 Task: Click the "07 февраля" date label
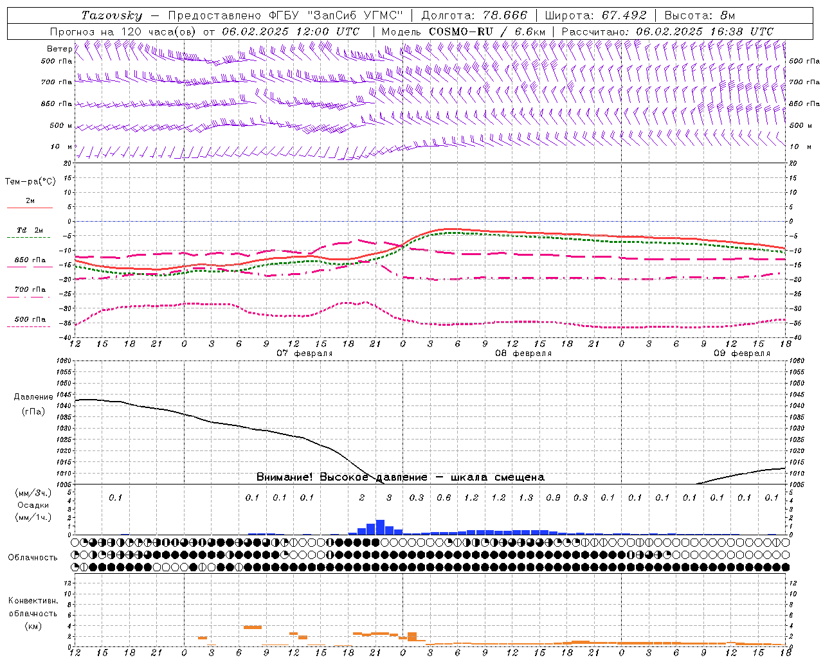[304, 353]
